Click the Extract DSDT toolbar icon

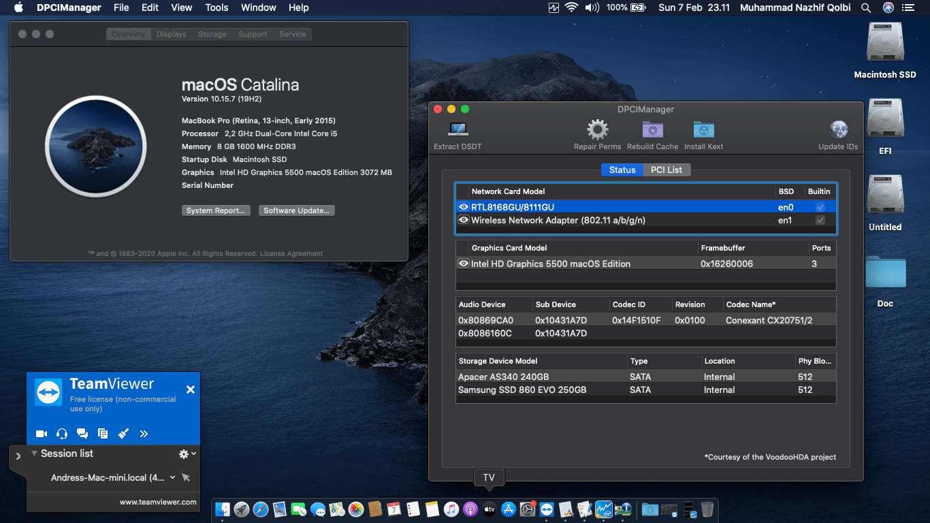[458, 129]
